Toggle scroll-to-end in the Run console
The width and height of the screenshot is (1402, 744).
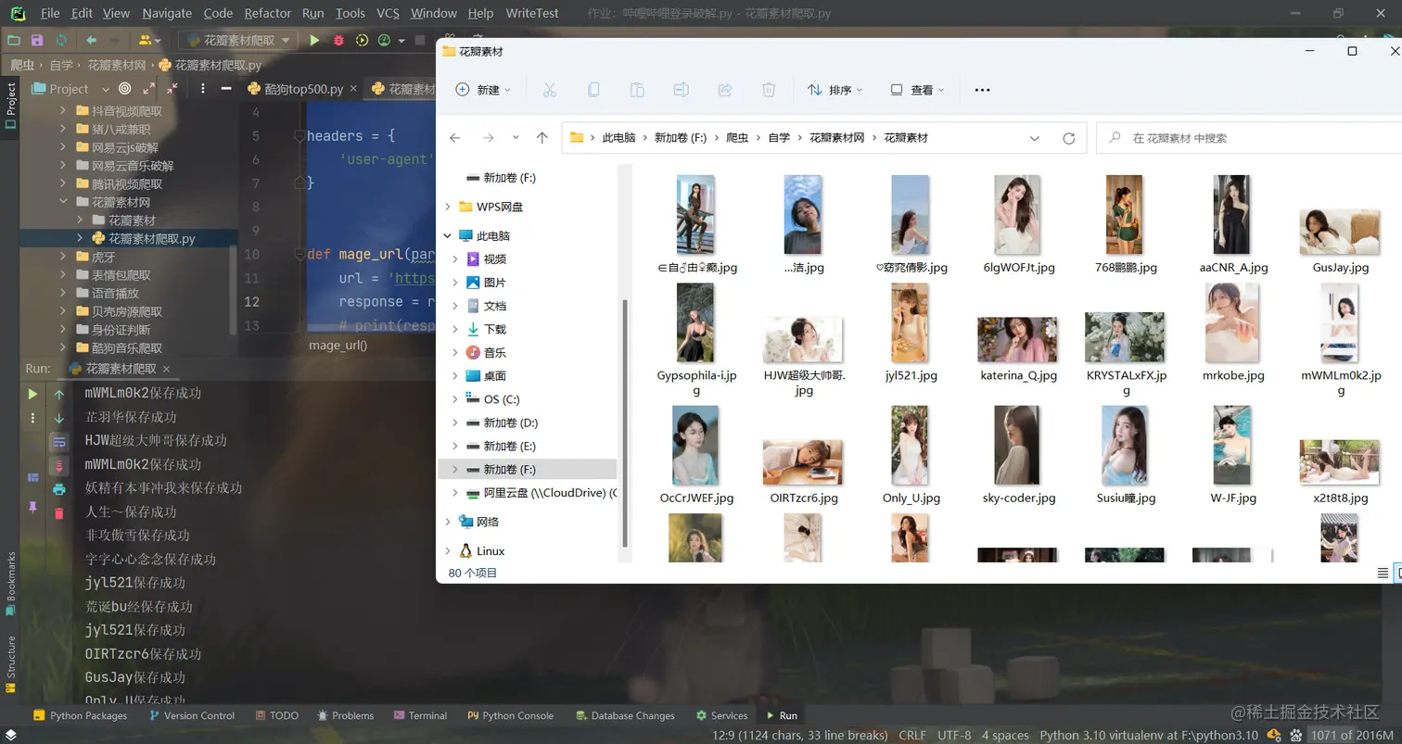pos(59,466)
